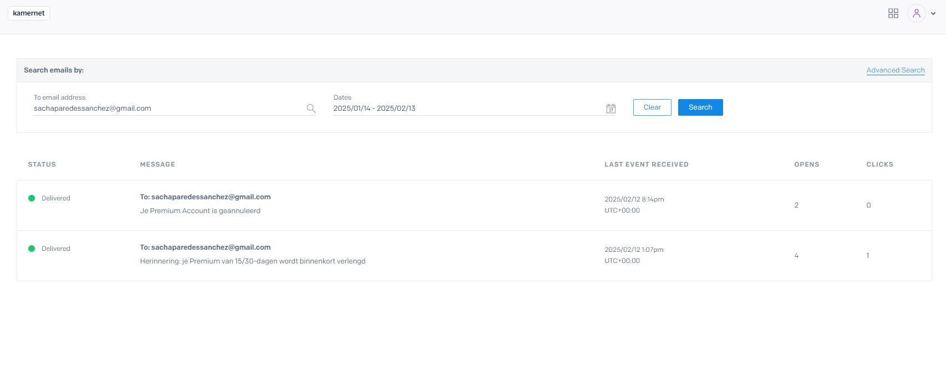This screenshot has height=377, width=946.
Task: Click the Last Event Received column header
Action: [646, 164]
